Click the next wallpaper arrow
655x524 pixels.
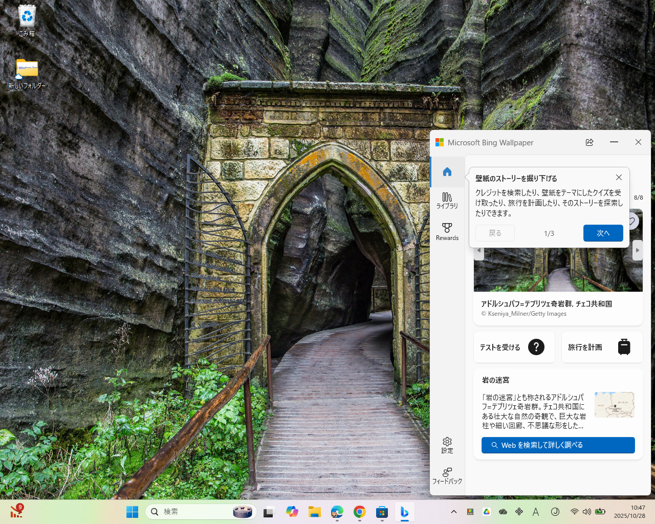(638, 250)
